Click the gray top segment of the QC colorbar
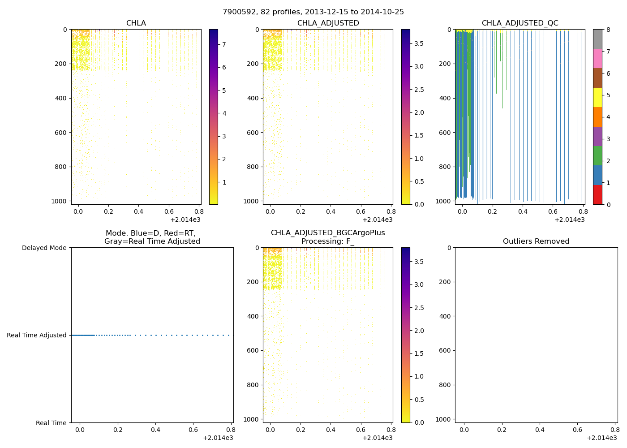627x448 pixels. [597, 39]
